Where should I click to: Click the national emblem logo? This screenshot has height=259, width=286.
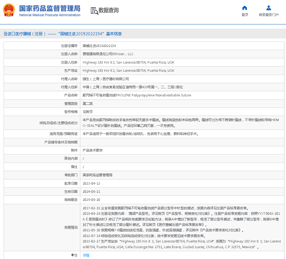point(9,10)
